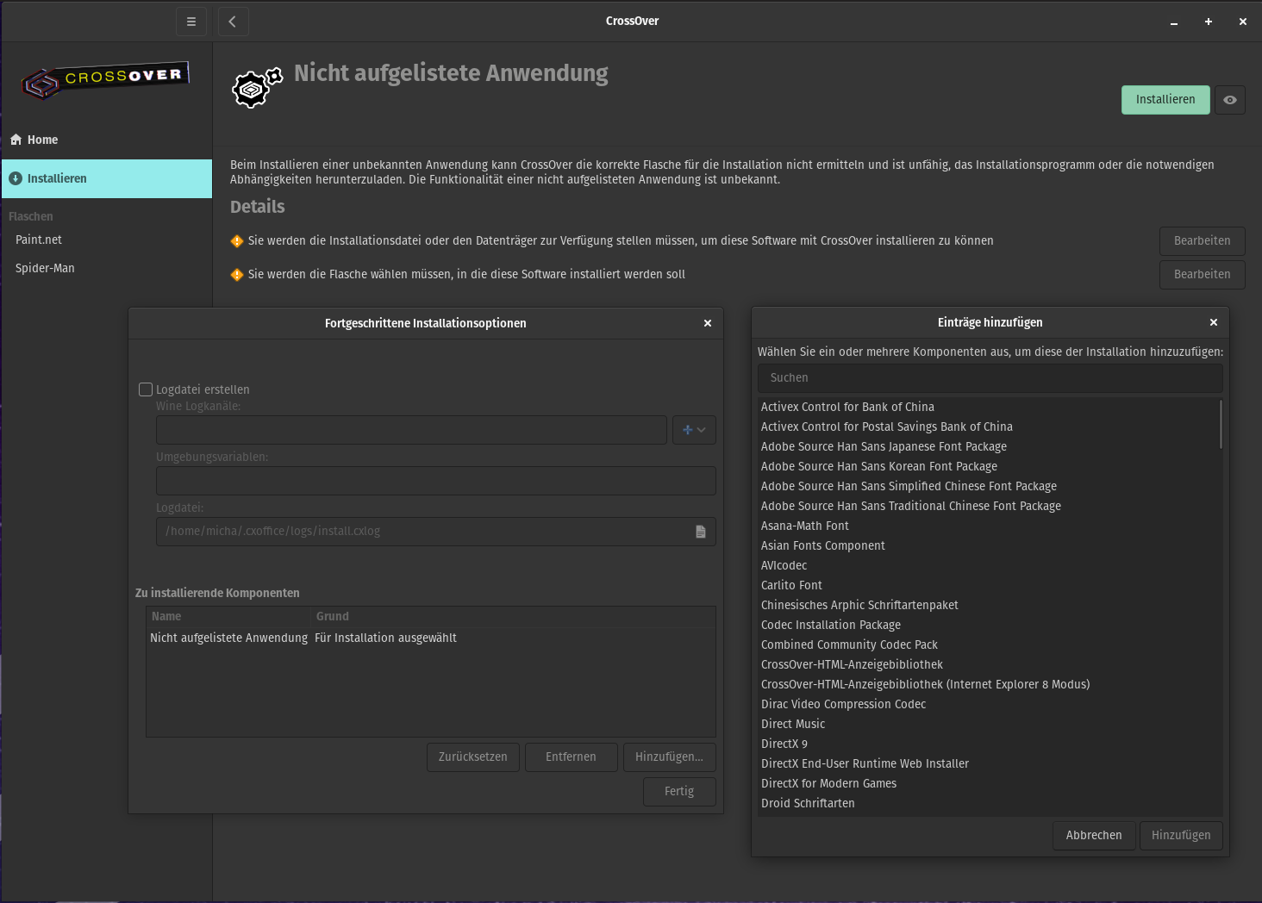Click the Entfernen button
Image resolution: width=1262 pixels, height=903 pixels.
[572, 757]
